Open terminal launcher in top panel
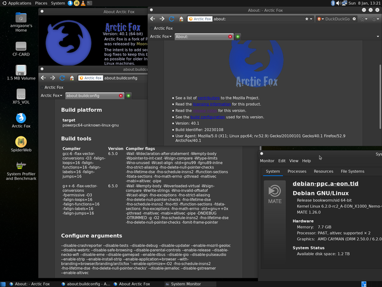Image resolution: width=382 pixels, height=287 pixels. [x=90, y=3]
